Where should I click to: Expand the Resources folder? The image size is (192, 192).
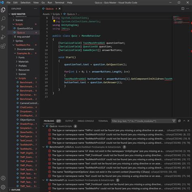(24, 70)
